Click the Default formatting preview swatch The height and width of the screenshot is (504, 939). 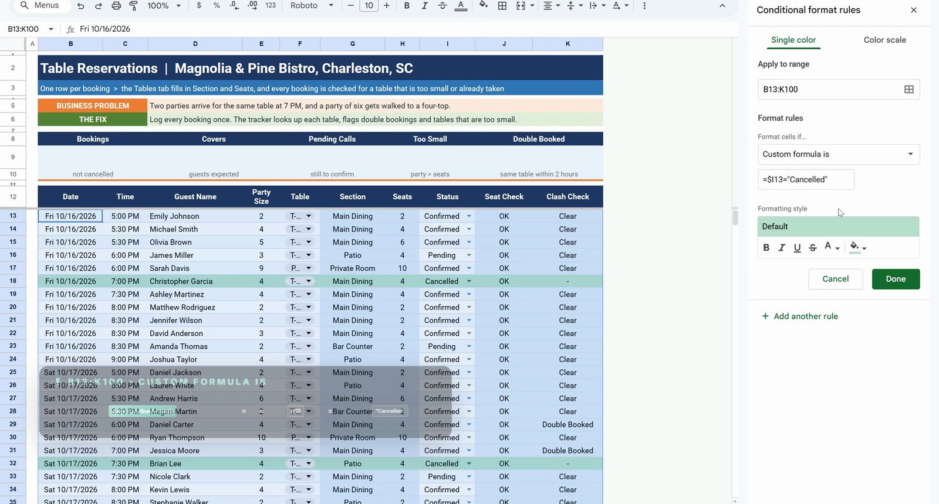point(838,226)
